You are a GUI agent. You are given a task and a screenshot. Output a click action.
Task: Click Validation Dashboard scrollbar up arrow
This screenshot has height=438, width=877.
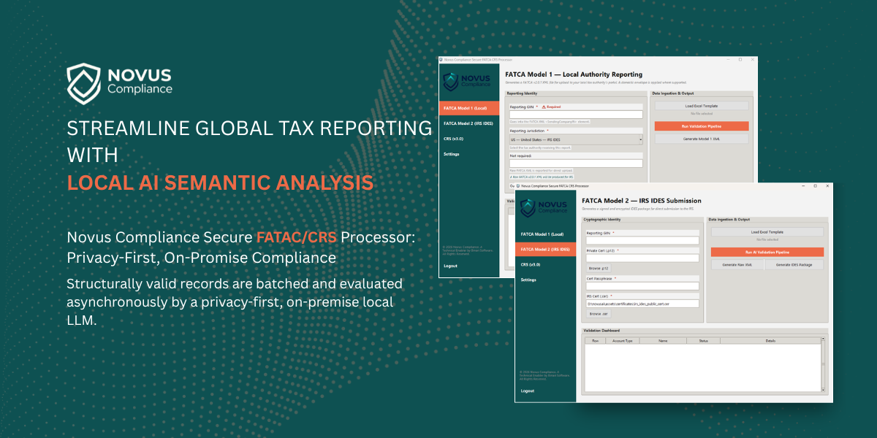(823, 339)
